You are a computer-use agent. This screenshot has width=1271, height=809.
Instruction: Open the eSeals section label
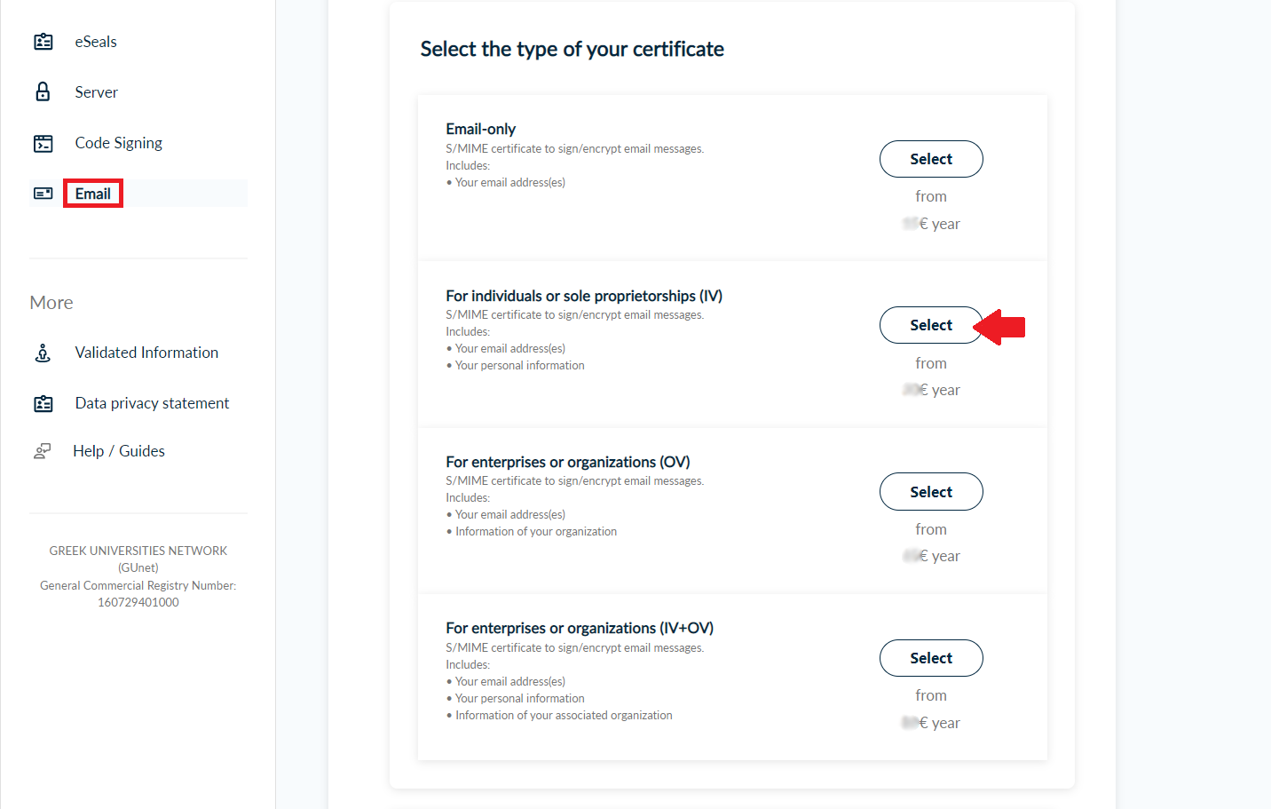tap(96, 42)
